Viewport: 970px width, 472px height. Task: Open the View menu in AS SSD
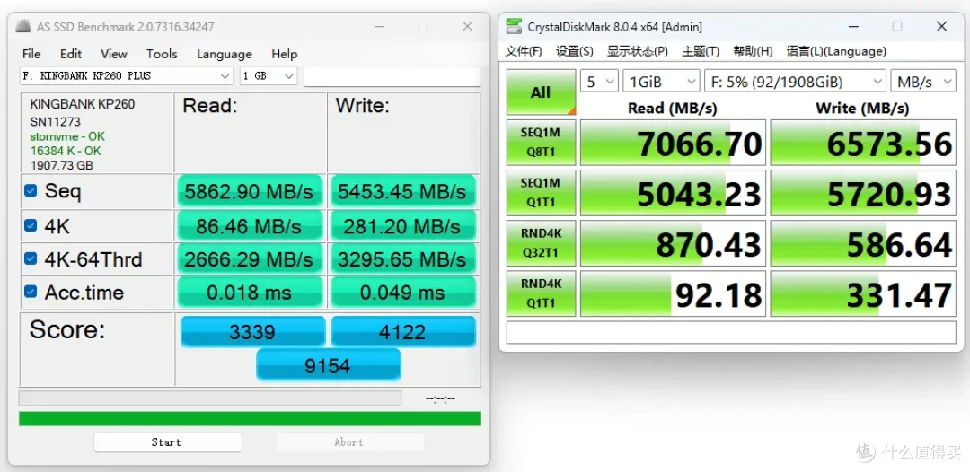point(114,54)
